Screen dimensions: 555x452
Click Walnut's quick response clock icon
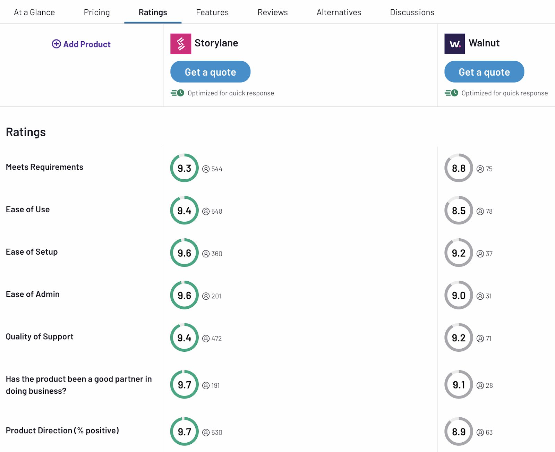point(451,93)
